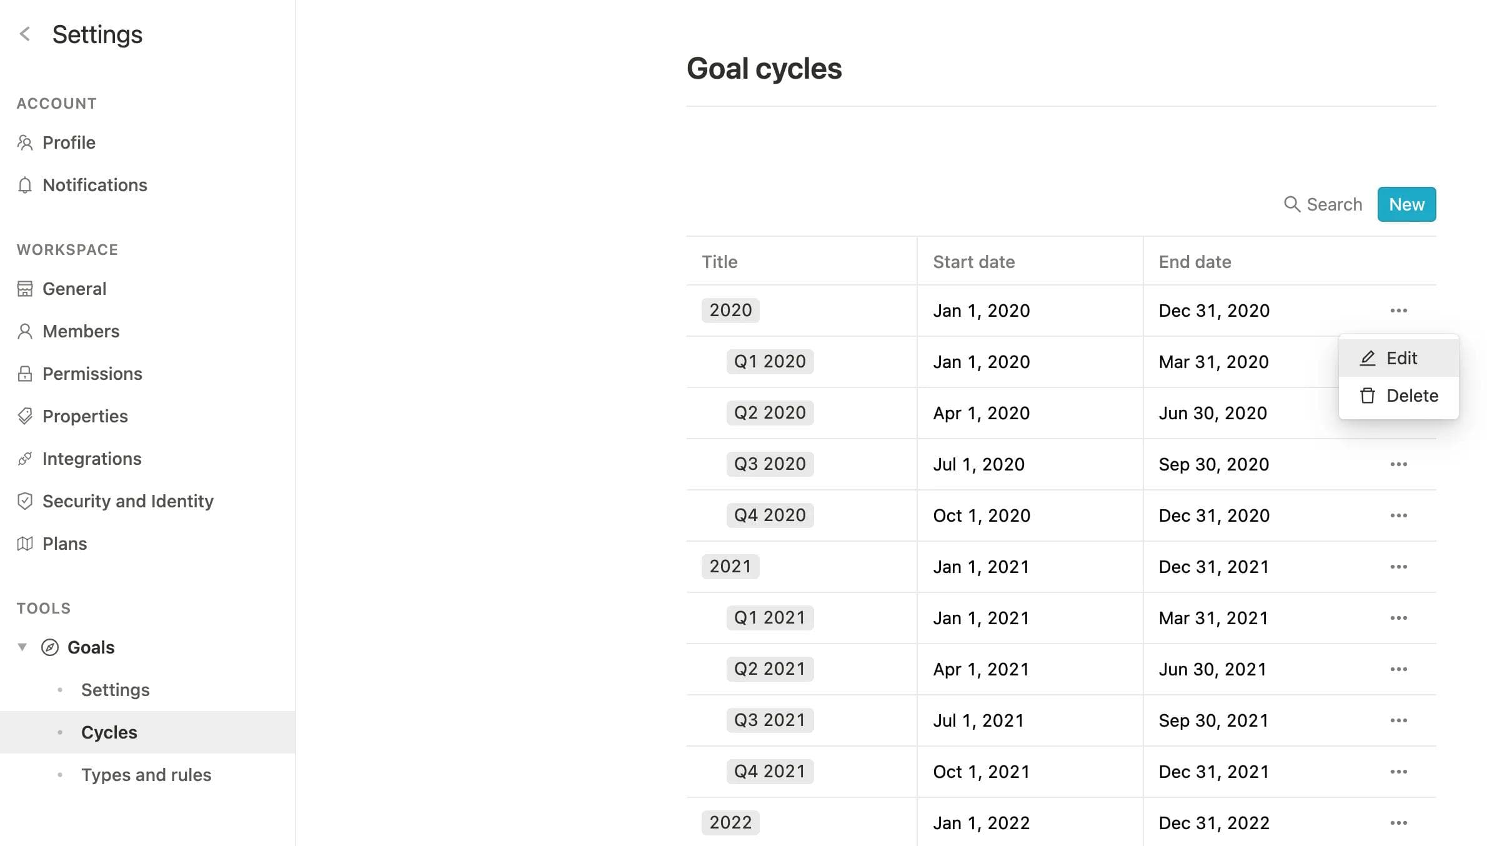Open Types and rules under Goals
The image size is (1487, 846).
coord(146,775)
